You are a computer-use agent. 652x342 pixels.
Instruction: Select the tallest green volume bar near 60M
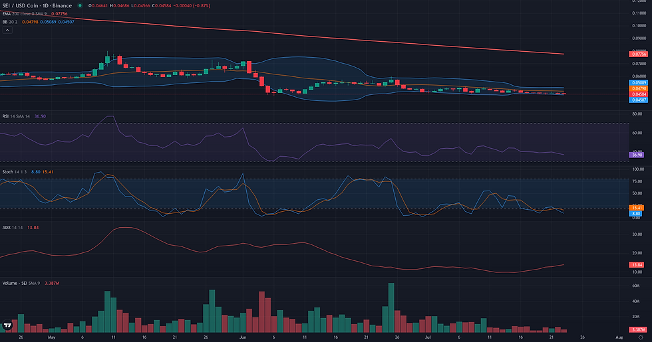(391, 307)
